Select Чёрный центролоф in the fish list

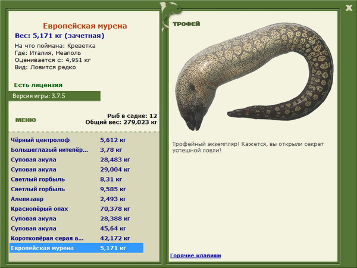click(x=77, y=140)
